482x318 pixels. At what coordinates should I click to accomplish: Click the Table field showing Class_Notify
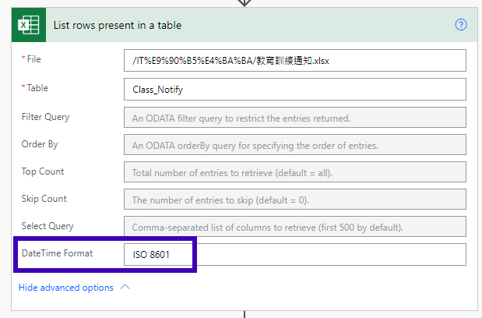point(295,90)
